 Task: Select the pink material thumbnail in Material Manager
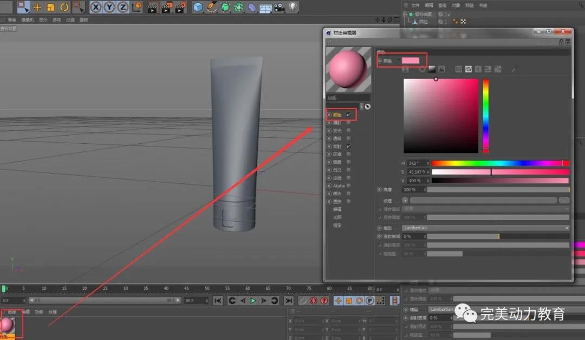pos(8,325)
